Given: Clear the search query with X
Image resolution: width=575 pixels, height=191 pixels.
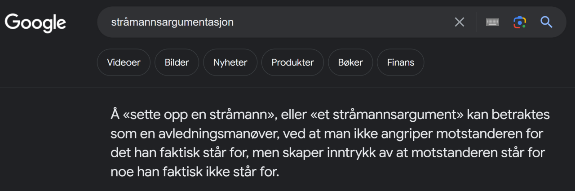Looking at the screenshot, I should pyautogui.click(x=459, y=22).
